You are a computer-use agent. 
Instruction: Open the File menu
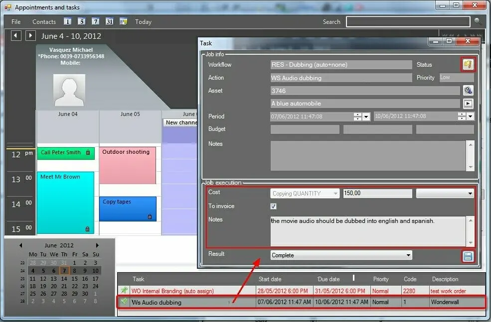[16, 22]
